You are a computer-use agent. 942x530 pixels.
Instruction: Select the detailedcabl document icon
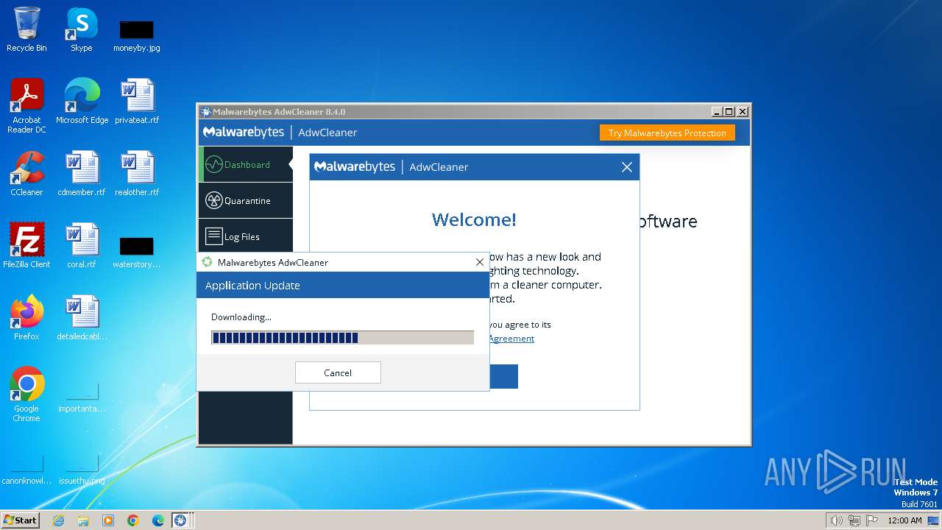[x=82, y=318]
